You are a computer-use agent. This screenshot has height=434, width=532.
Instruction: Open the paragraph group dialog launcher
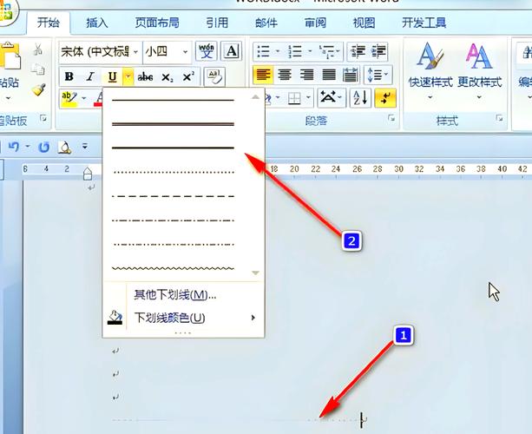tap(391, 118)
